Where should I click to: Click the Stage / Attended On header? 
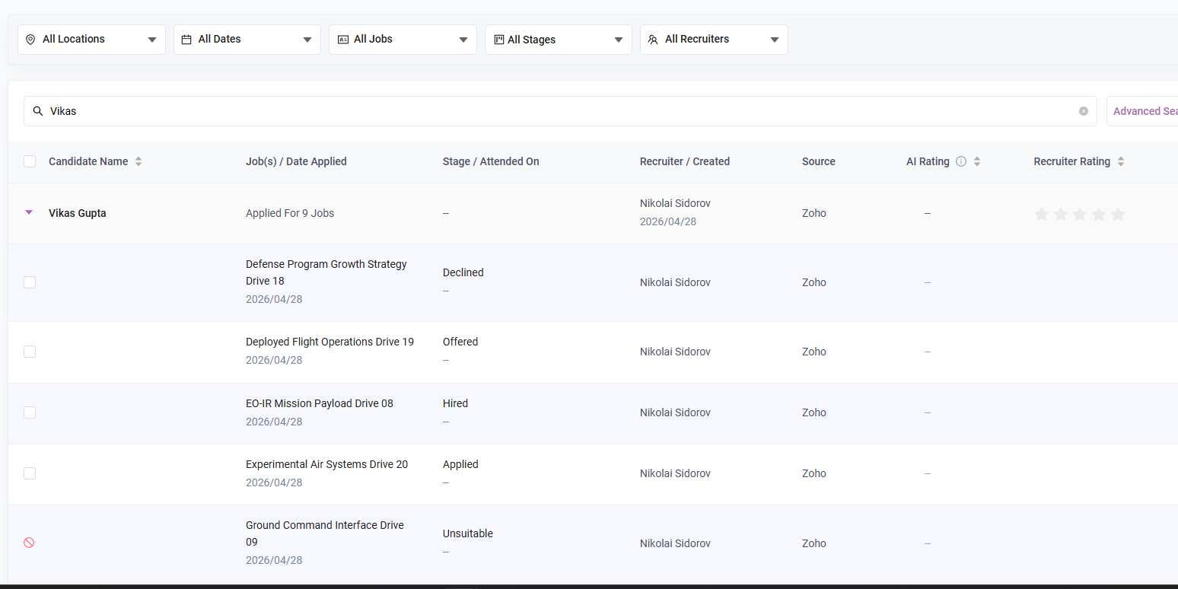coord(491,161)
